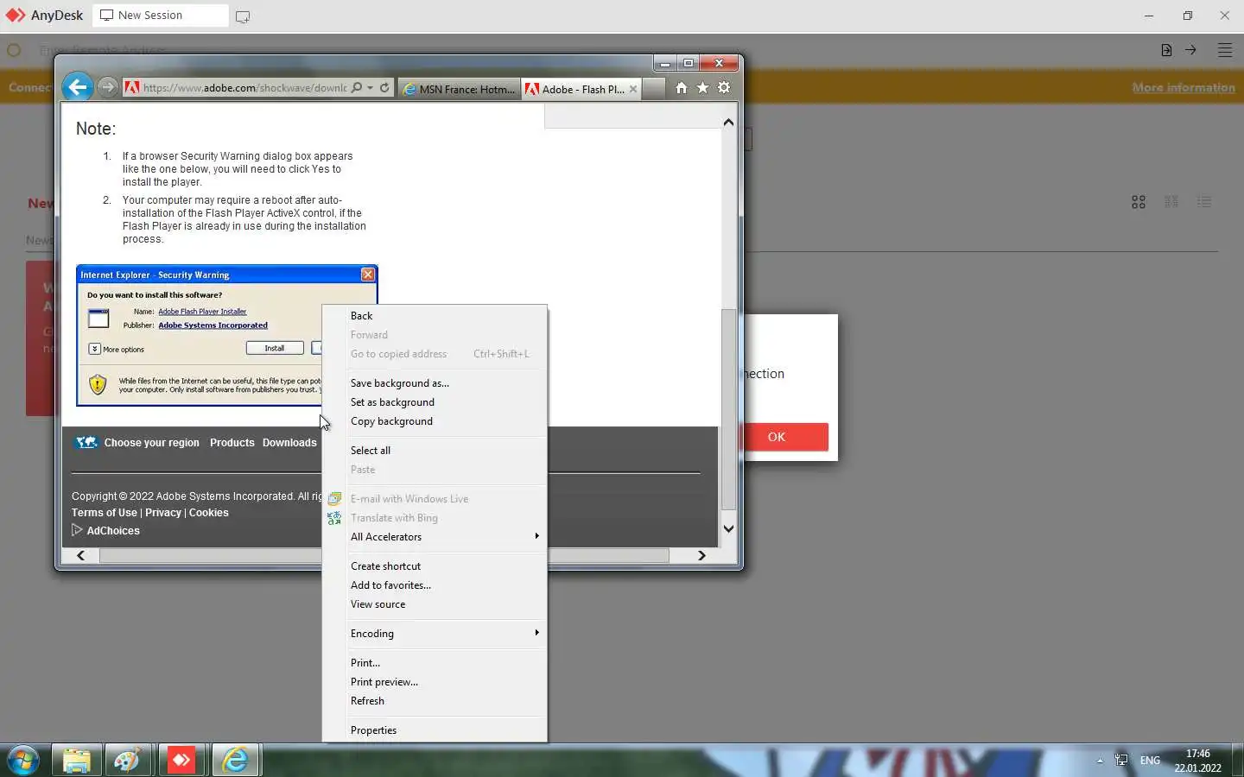Image resolution: width=1244 pixels, height=777 pixels.
Task: Click the Translate with Bing icon
Action: (334, 518)
